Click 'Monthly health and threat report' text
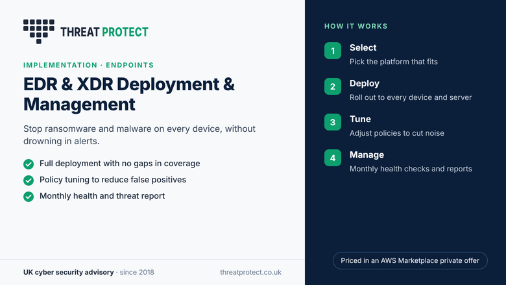506x285 pixels. click(102, 196)
